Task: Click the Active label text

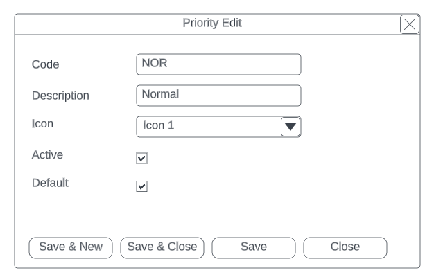Action: pos(47,155)
